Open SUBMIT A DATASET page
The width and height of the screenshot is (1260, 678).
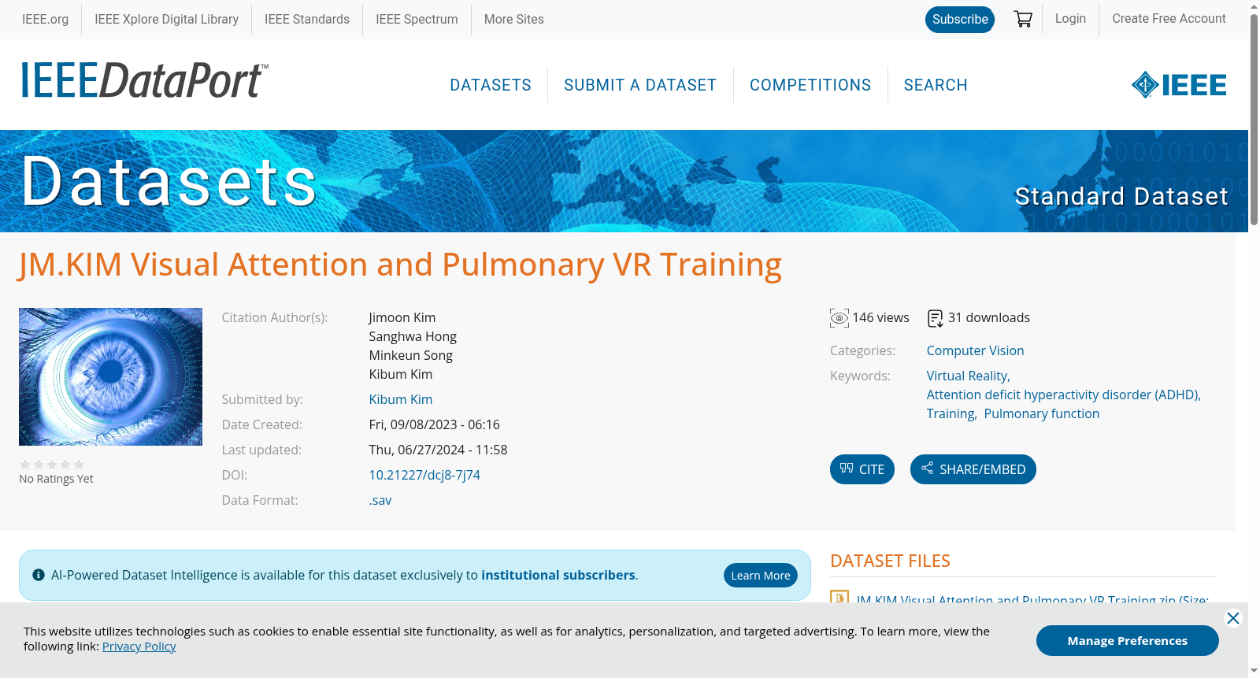pyautogui.click(x=640, y=85)
